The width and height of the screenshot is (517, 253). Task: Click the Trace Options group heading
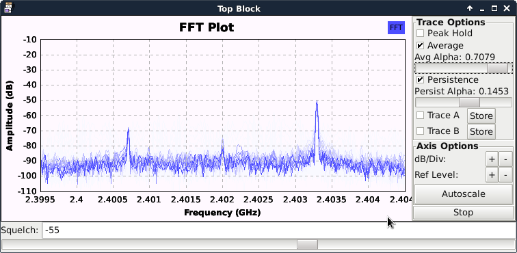click(x=451, y=23)
